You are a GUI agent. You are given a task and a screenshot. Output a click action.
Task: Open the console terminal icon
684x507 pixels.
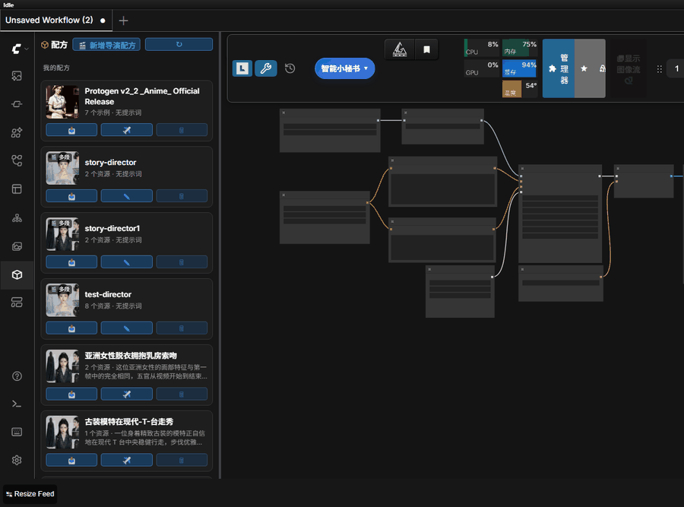tap(17, 404)
